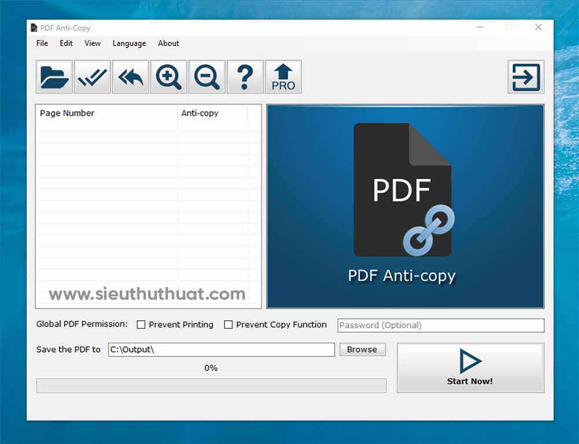Image resolution: width=579 pixels, height=444 pixels.
Task: Enable the Prevent Printing checkbox
Action: pos(141,324)
